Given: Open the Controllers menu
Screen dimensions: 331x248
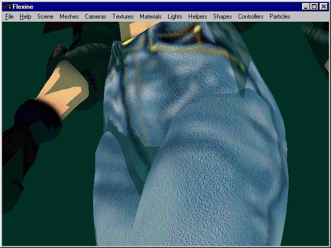Looking at the screenshot, I should (250, 17).
